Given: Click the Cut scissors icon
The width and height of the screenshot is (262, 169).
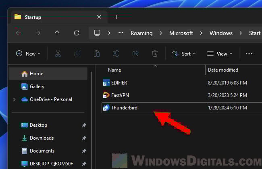Looking at the screenshot, I should (x=58, y=54).
